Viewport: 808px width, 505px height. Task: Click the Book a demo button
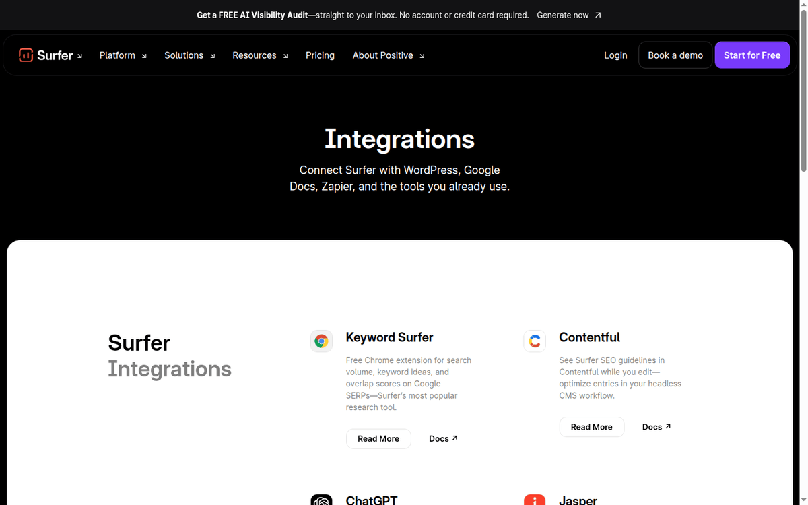pos(675,55)
